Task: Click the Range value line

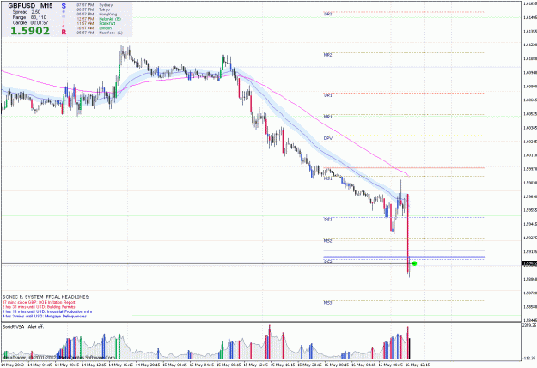Action: pyautogui.click(x=29, y=17)
